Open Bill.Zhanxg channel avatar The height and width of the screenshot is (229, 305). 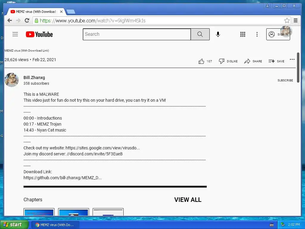click(12, 80)
